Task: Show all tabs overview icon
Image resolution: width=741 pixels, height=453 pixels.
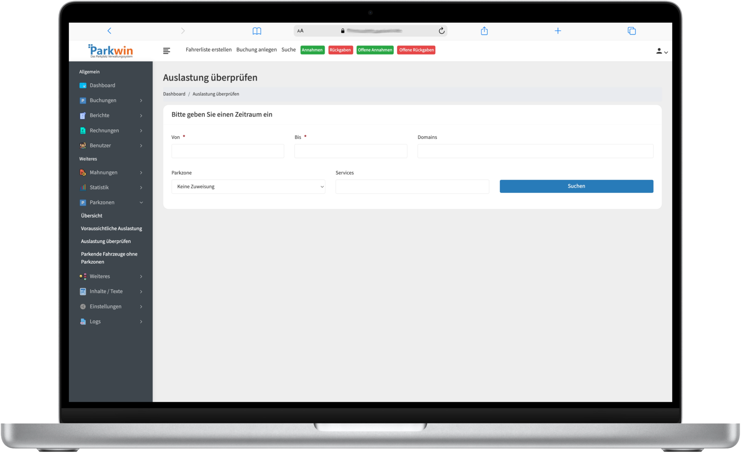Action: point(631,31)
